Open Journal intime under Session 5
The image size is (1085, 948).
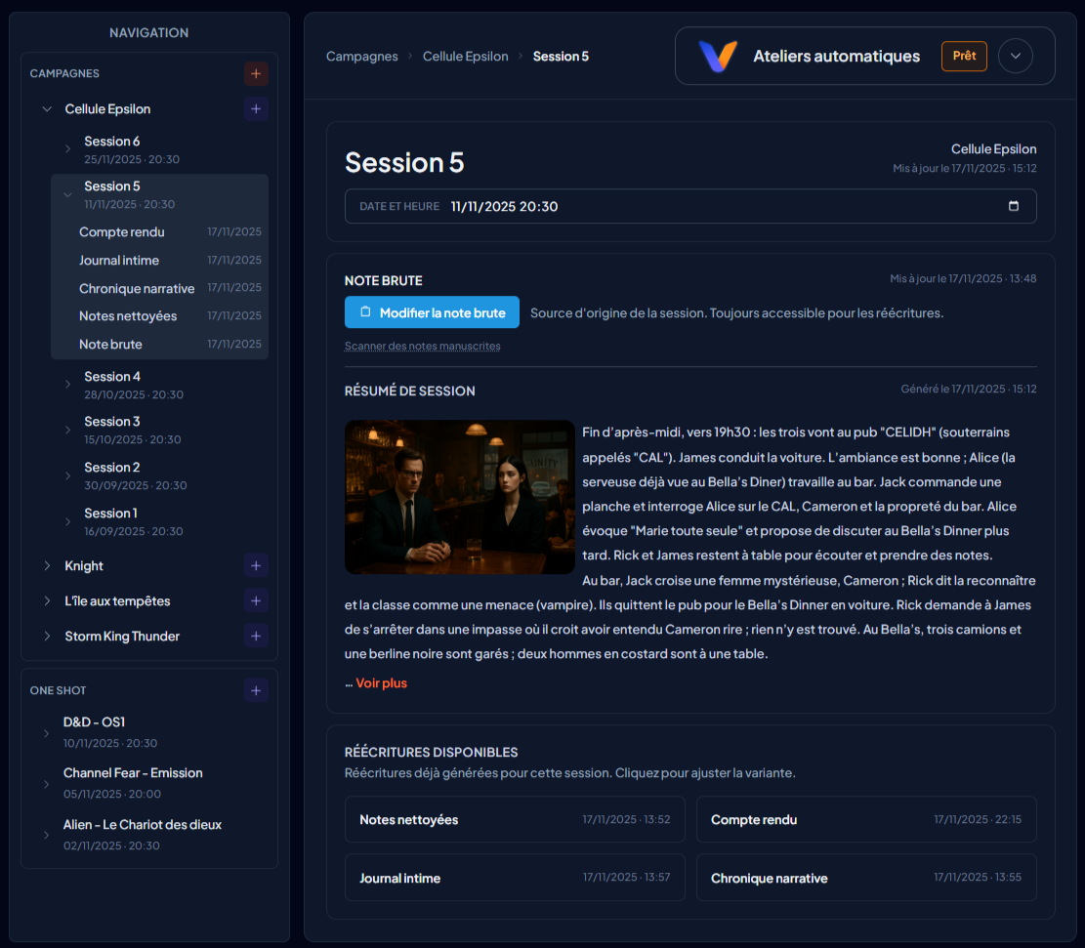point(119,260)
